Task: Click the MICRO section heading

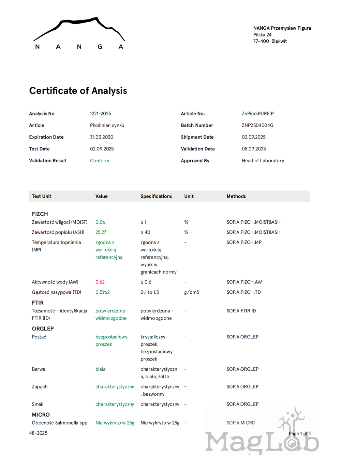Action: [41, 415]
